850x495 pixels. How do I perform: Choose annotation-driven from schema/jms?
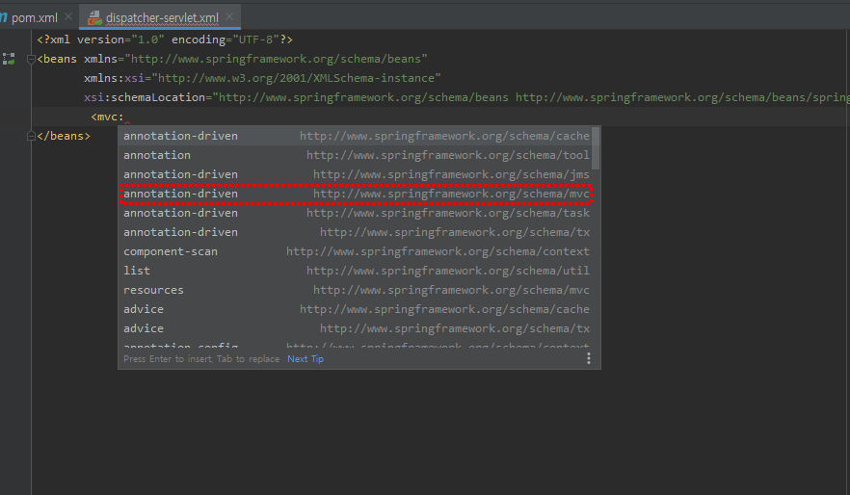(x=357, y=174)
